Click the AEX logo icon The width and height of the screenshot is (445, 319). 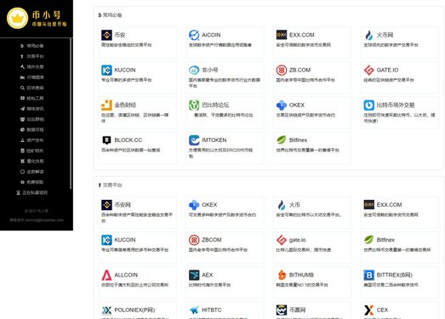(x=194, y=275)
